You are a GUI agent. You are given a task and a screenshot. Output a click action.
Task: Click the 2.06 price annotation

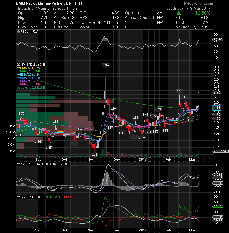184,97
